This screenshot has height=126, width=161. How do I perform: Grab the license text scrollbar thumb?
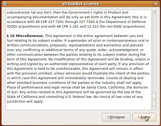(154, 99)
